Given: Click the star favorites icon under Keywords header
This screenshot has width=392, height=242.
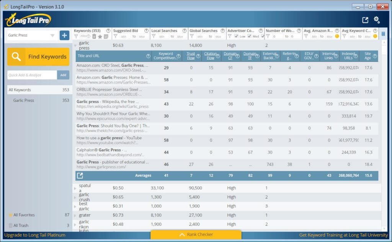Looking at the screenshot, I should [x=100, y=37].
